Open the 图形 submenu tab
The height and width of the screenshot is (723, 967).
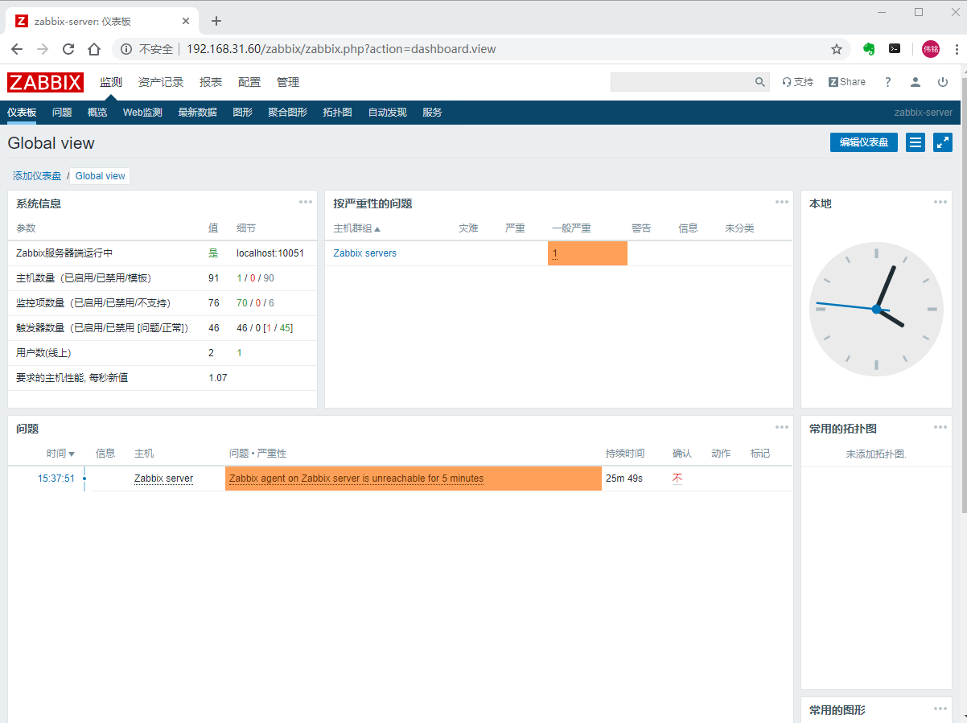click(242, 113)
